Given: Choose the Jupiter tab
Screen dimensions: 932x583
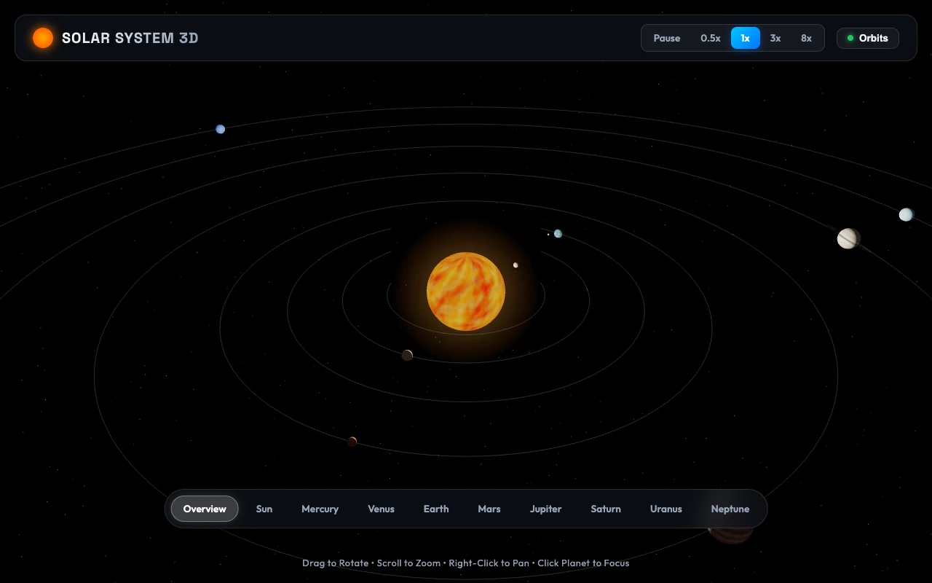Looking at the screenshot, I should click(546, 509).
